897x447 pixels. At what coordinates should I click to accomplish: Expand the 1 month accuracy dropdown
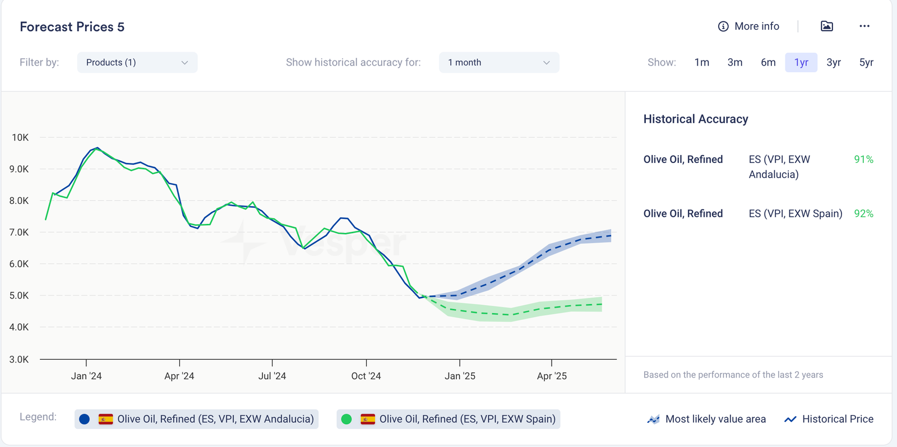click(x=498, y=62)
